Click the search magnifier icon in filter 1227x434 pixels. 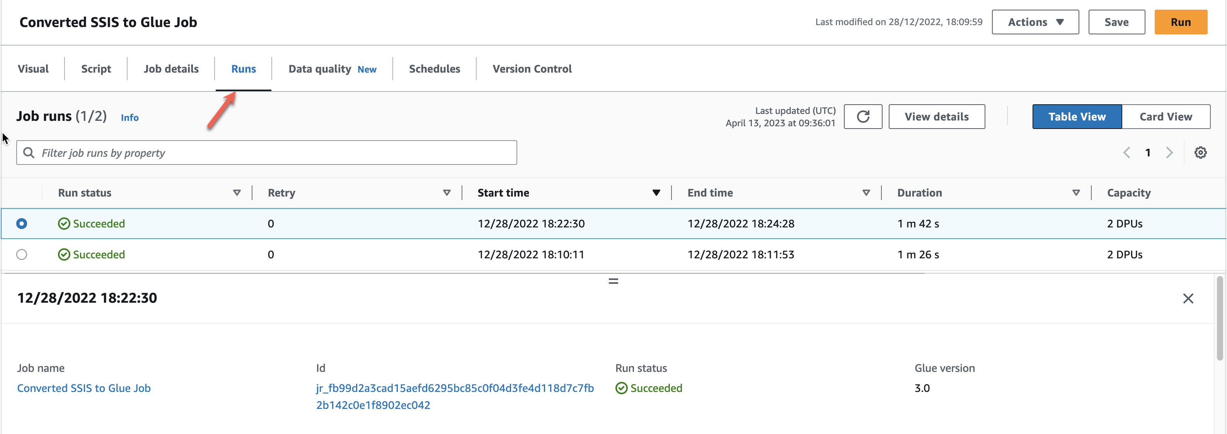(29, 153)
